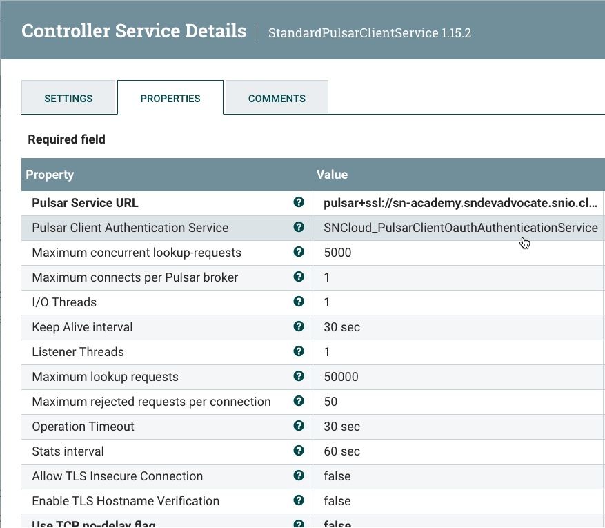Image resolution: width=605 pixels, height=528 pixels.
Task: Show help for Maximum connects per Pulsar broker
Action: tap(299, 277)
